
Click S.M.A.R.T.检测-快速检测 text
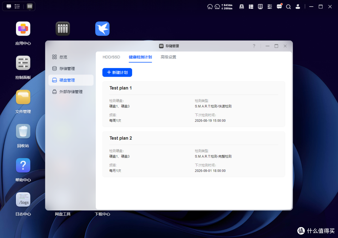point(213,106)
